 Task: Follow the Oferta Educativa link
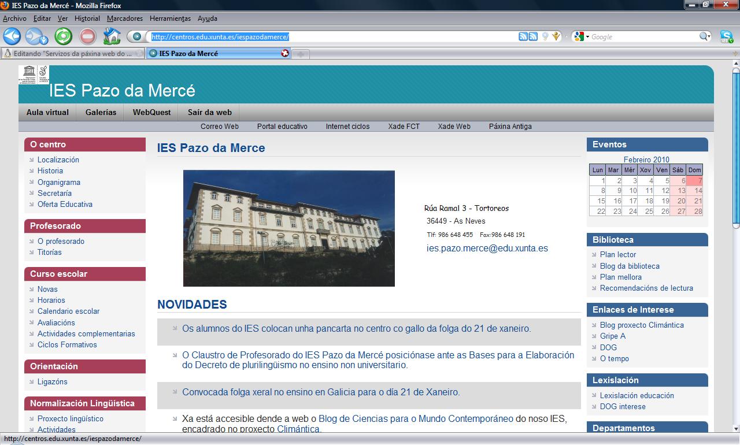tap(65, 205)
